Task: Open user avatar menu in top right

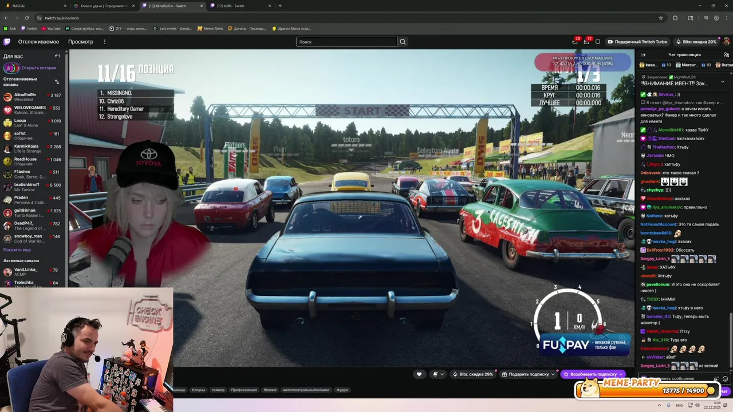Action: click(726, 42)
